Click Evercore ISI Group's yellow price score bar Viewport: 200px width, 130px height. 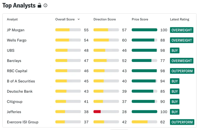tap(140, 122)
